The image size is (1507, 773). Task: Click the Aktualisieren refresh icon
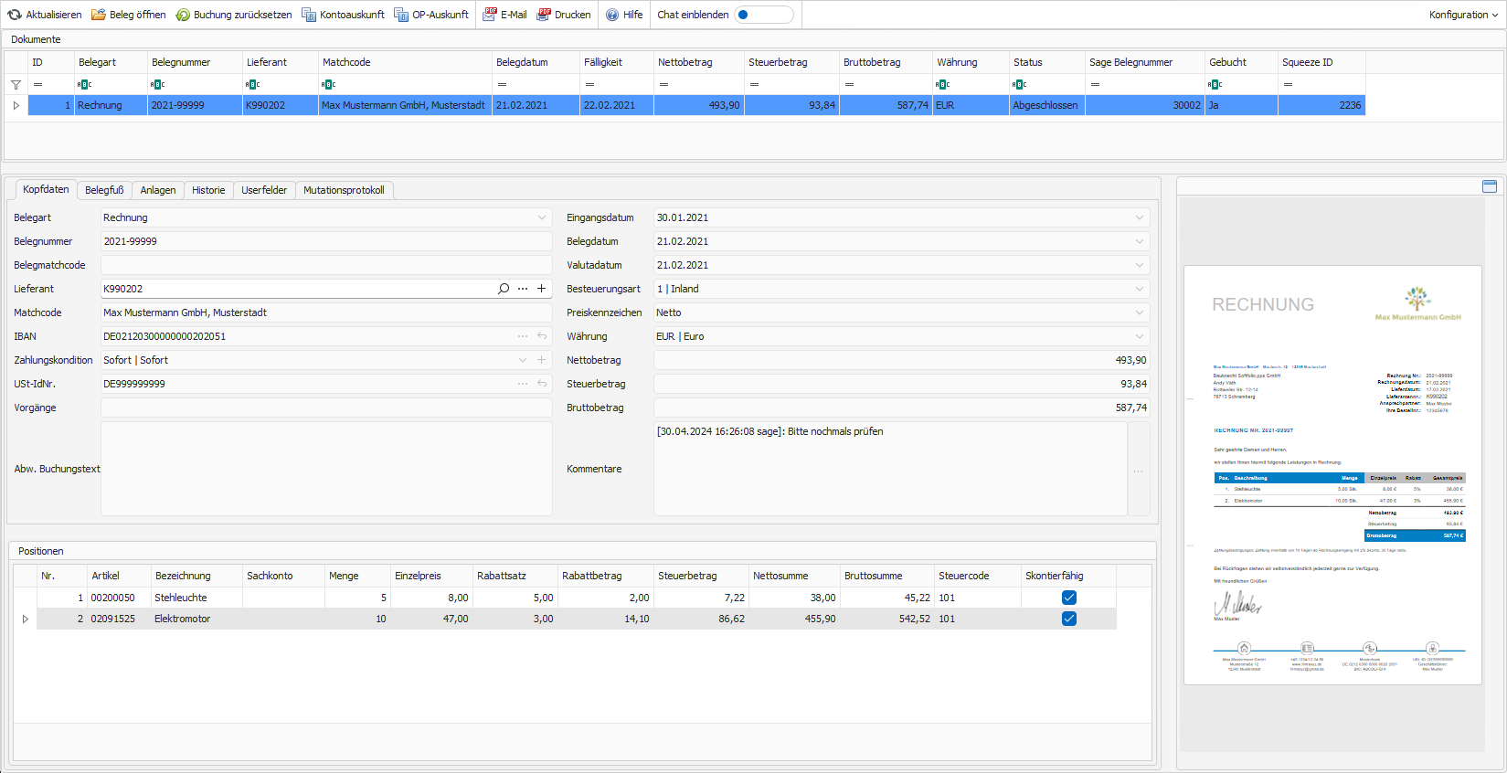15,15
